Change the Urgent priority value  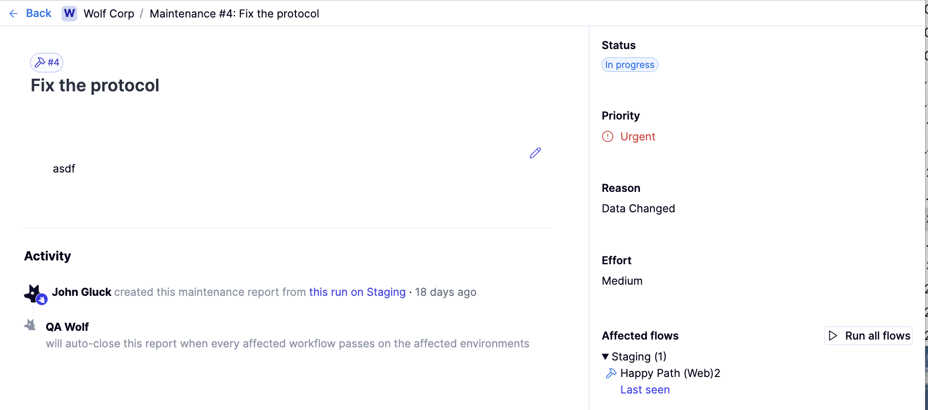click(637, 137)
